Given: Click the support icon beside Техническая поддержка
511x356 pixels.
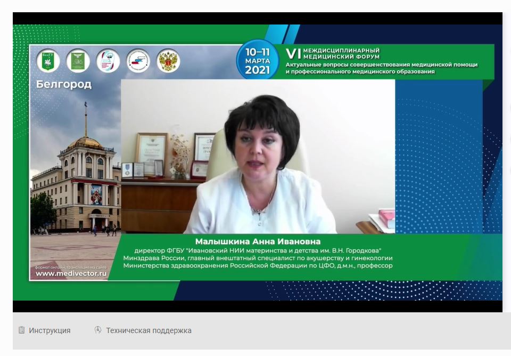Looking at the screenshot, I should tap(98, 330).
